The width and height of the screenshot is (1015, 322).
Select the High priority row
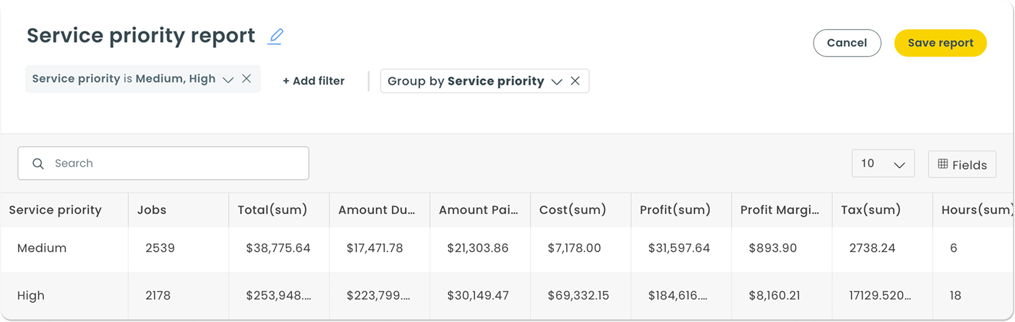[x=507, y=296]
